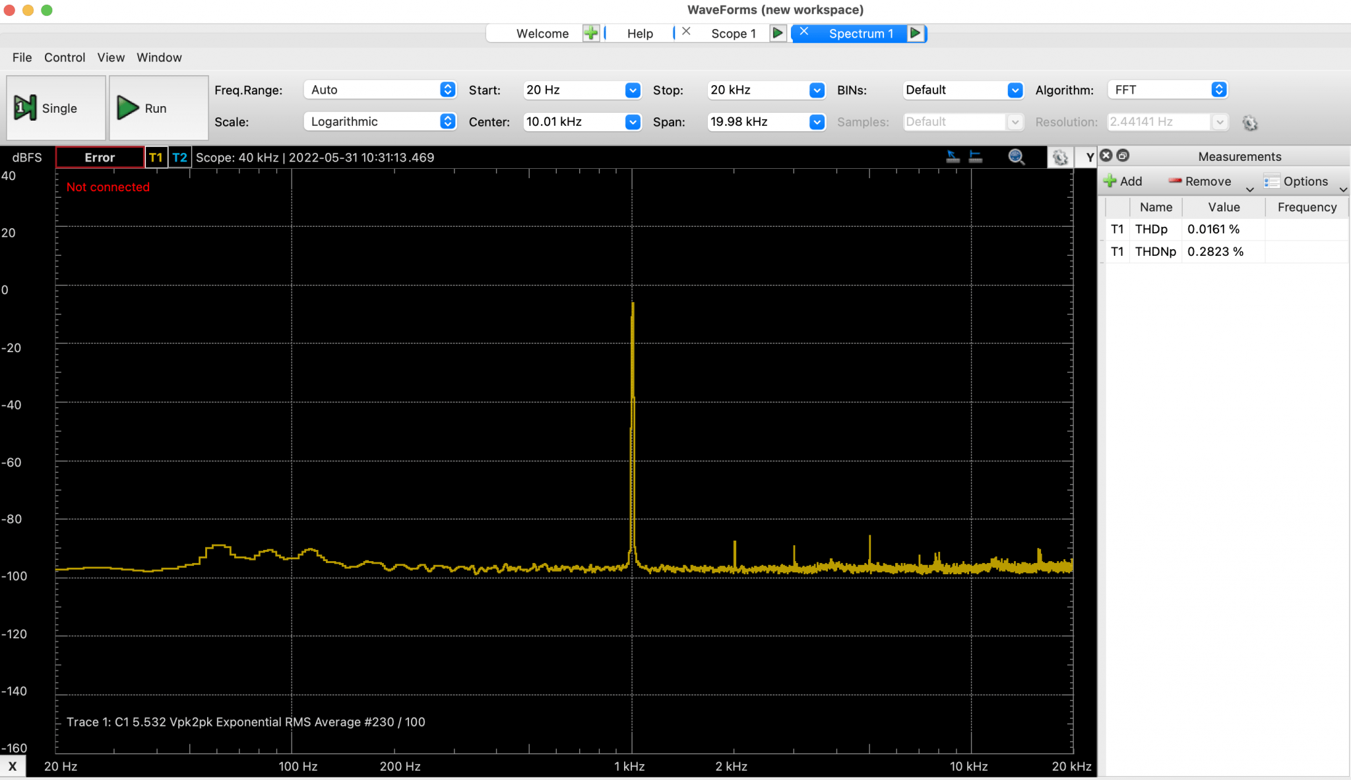This screenshot has height=780, width=1351.
Task: Close the Measurements panel
Action: tap(1106, 156)
